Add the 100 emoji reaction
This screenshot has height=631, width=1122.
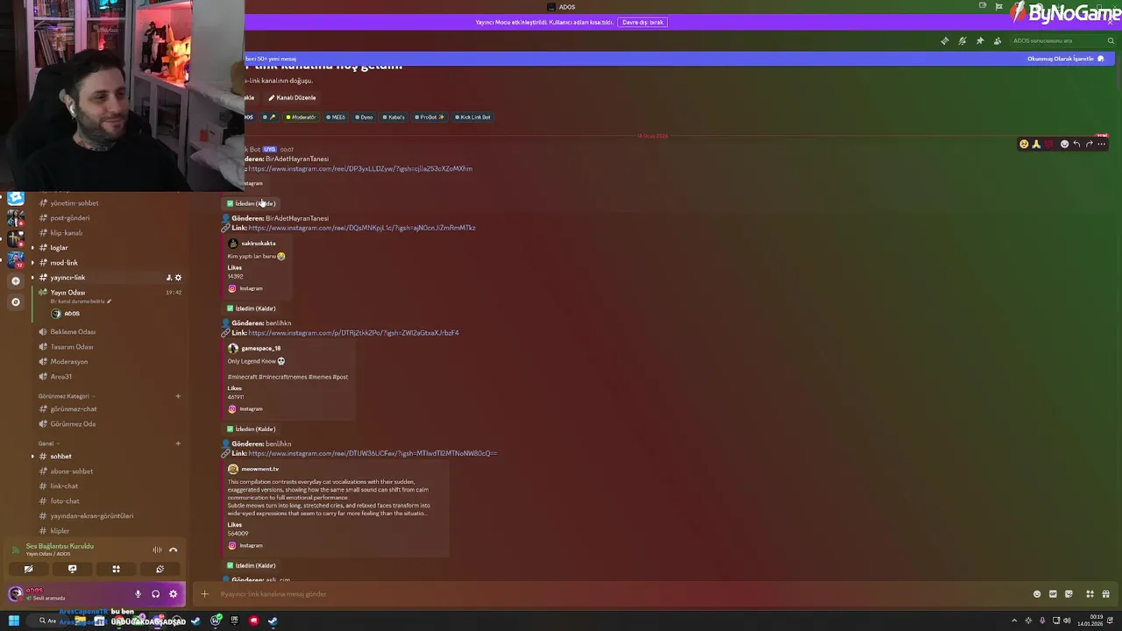point(1049,145)
